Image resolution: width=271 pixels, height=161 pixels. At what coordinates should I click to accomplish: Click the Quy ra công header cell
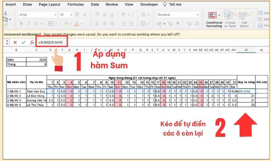pyautogui.click(x=246, y=82)
